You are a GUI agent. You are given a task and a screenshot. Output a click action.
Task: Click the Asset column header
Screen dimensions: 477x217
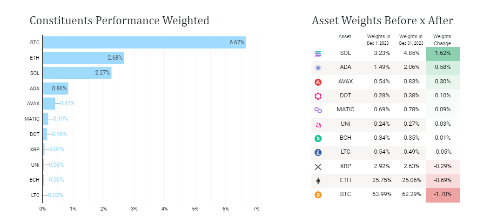click(x=345, y=36)
